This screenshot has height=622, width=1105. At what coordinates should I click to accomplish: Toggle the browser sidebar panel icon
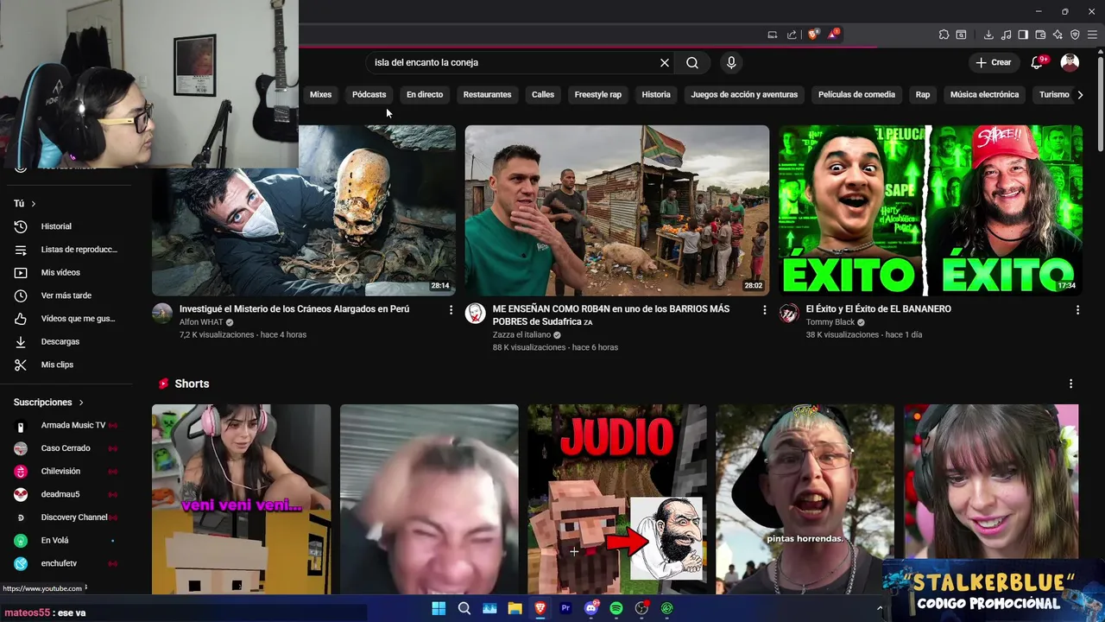pos(1023,35)
